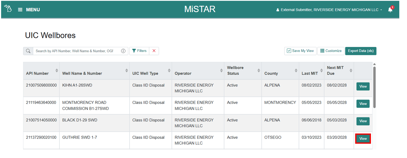Image resolution: width=407 pixels, height=158 pixels.
Task: Expand the External Submitter user dropdown
Action: (329, 10)
